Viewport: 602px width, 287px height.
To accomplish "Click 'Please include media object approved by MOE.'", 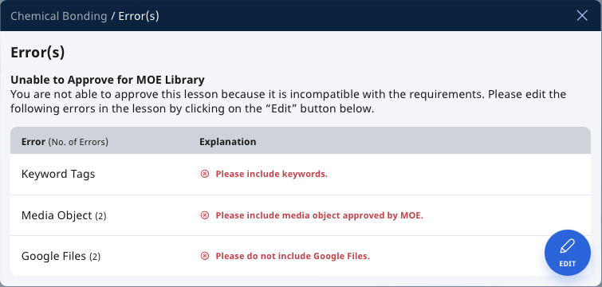I will coord(320,215).
